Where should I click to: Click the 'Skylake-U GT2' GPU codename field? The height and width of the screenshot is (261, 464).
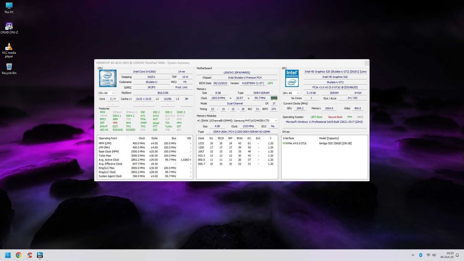coord(335,82)
